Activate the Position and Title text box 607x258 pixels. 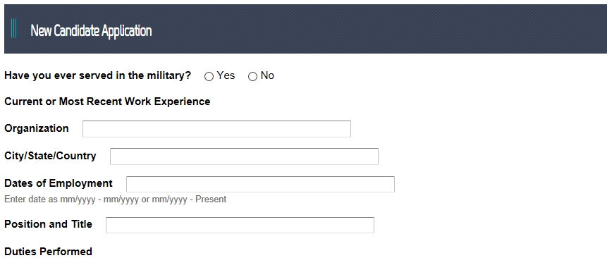(x=240, y=225)
